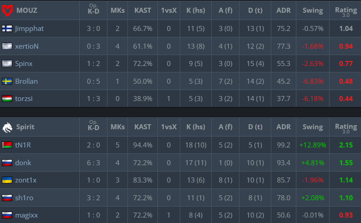Click the Russia flag beside donk
This screenshot has width=361, height=223.
click(7, 162)
